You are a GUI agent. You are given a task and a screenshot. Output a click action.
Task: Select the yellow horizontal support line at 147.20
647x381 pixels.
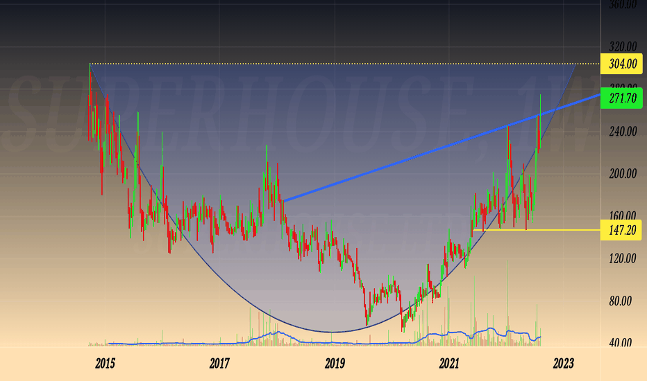[x=537, y=230]
